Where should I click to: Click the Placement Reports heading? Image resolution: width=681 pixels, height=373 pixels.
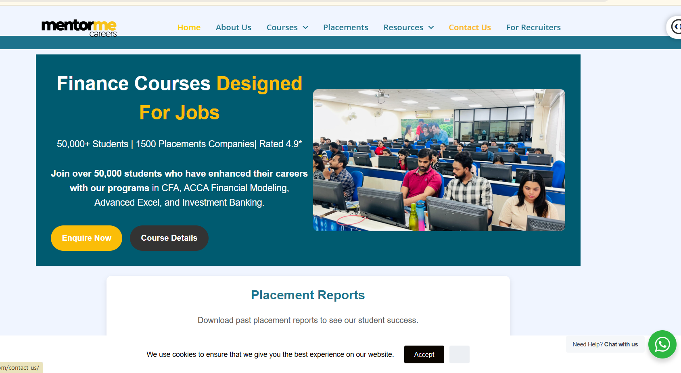307,295
